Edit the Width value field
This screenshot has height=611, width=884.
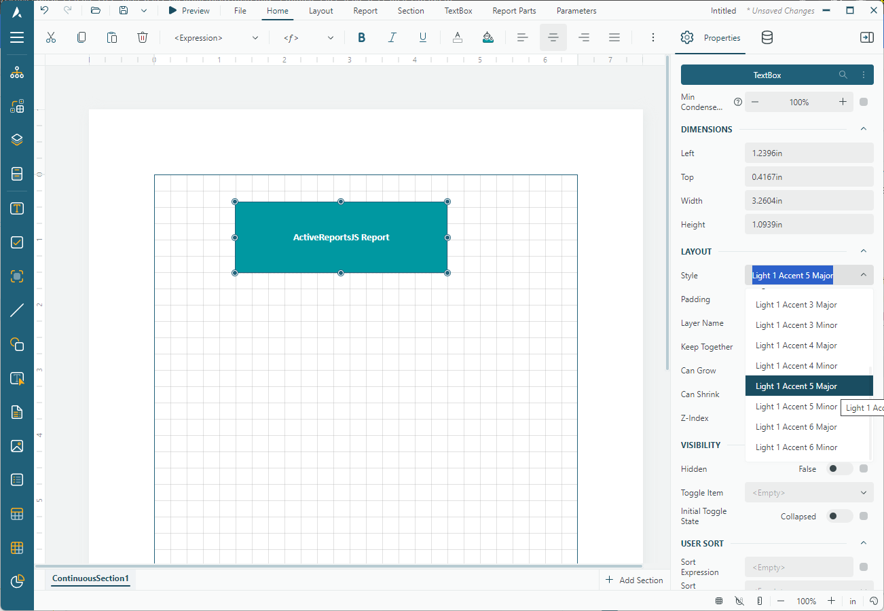(x=809, y=200)
